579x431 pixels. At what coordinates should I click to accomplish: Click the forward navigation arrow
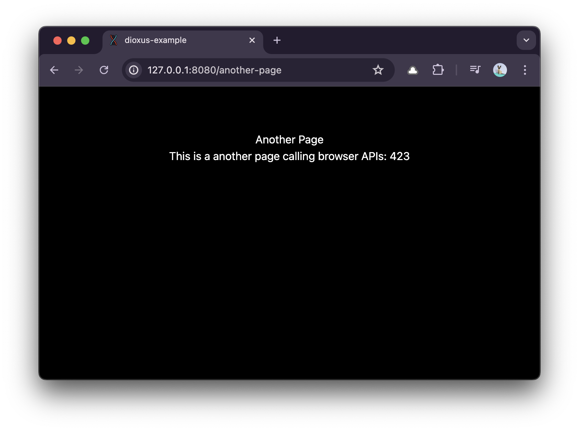[79, 70]
